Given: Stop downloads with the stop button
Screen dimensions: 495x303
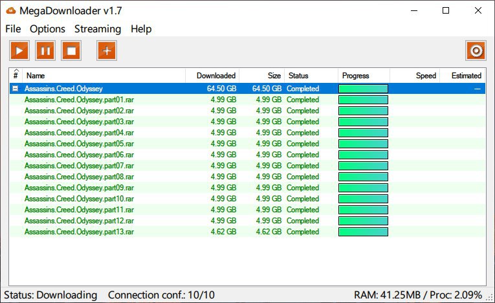Looking at the screenshot, I should click(71, 50).
